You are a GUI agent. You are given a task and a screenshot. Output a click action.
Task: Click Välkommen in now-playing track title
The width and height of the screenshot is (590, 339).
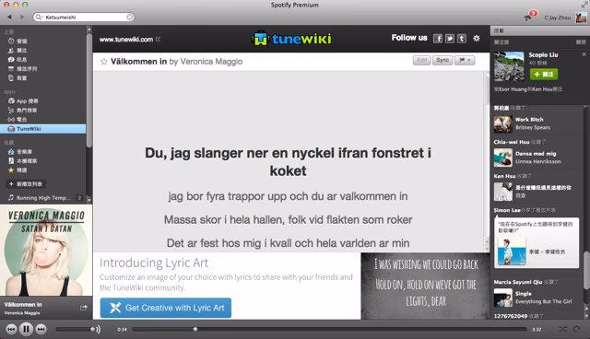pyautogui.click(x=23, y=304)
